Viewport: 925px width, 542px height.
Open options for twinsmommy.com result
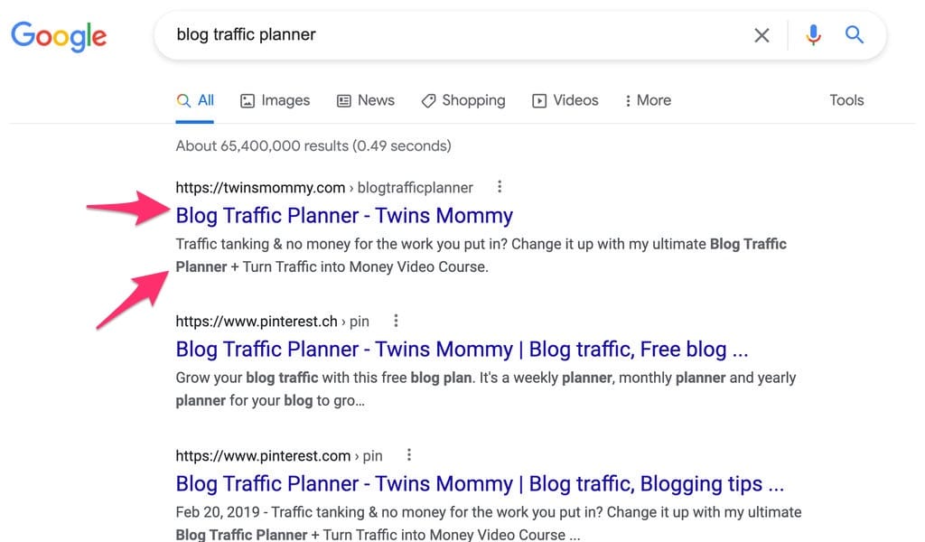click(500, 187)
